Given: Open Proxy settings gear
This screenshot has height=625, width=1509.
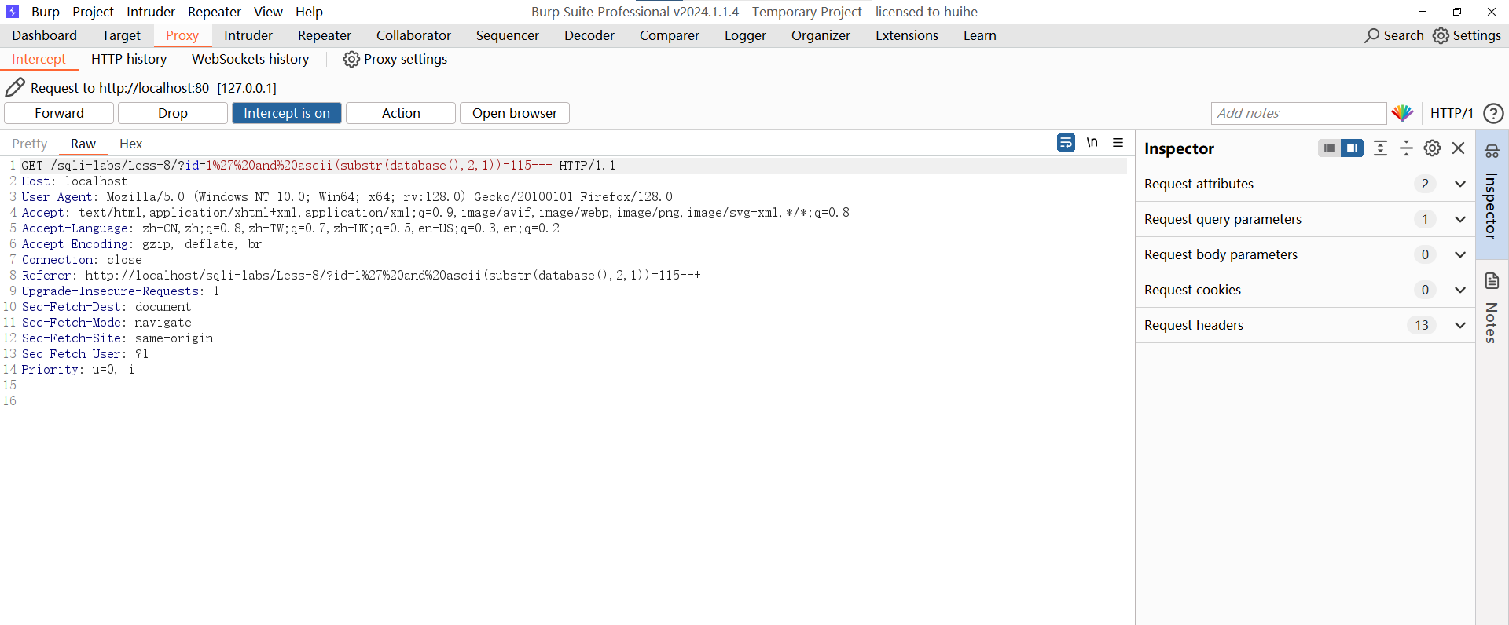Looking at the screenshot, I should 351,59.
